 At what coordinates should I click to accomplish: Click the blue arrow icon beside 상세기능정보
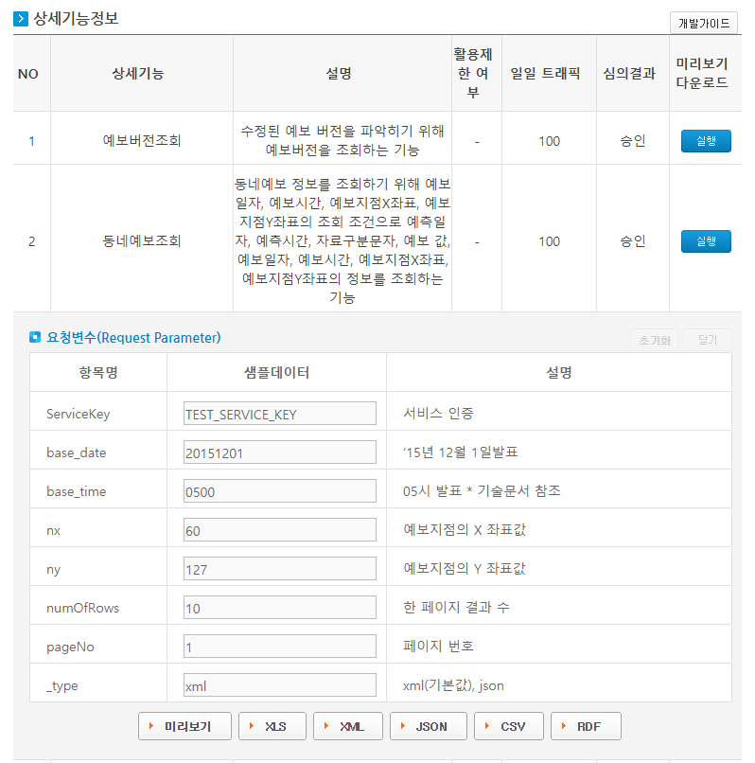click(x=21, y=19)
